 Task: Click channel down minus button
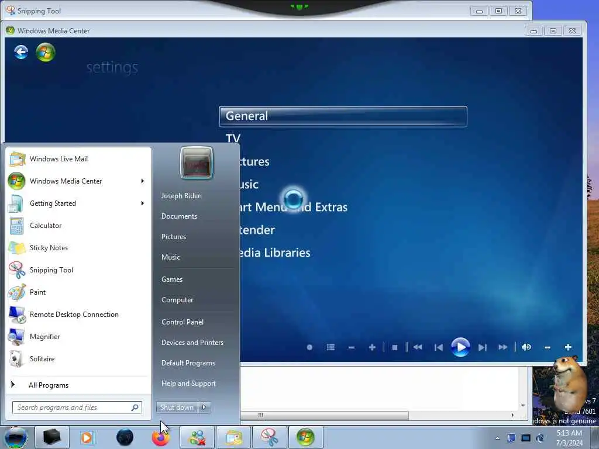coord(352,347)
